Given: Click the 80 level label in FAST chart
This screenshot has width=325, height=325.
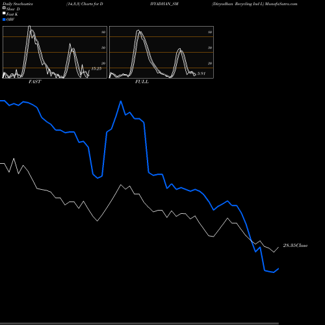Looking at the screenshot, I should [103, 32].
